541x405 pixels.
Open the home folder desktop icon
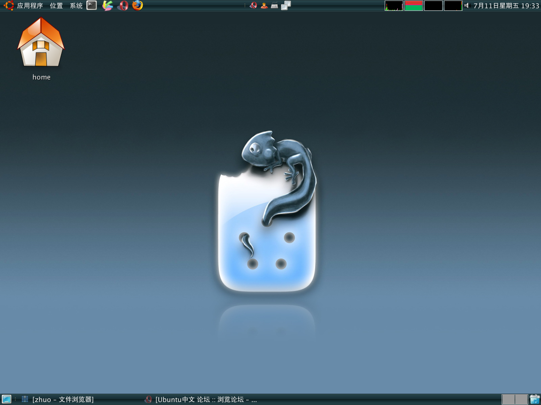[41, 49]
